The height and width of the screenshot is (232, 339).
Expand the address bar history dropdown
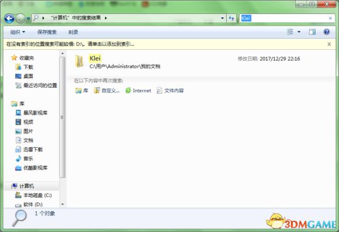pyautogui.click(x=223, y=18)
